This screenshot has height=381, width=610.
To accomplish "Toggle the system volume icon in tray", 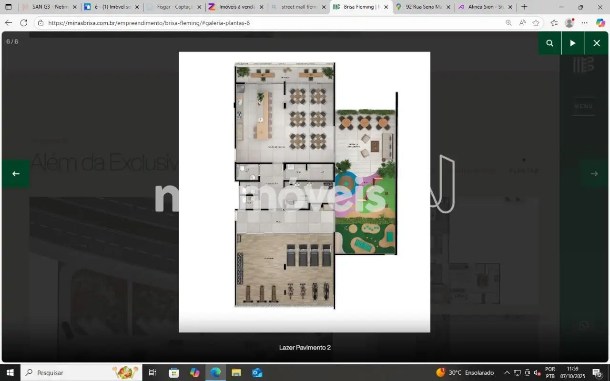I will (x=538, y=372).
